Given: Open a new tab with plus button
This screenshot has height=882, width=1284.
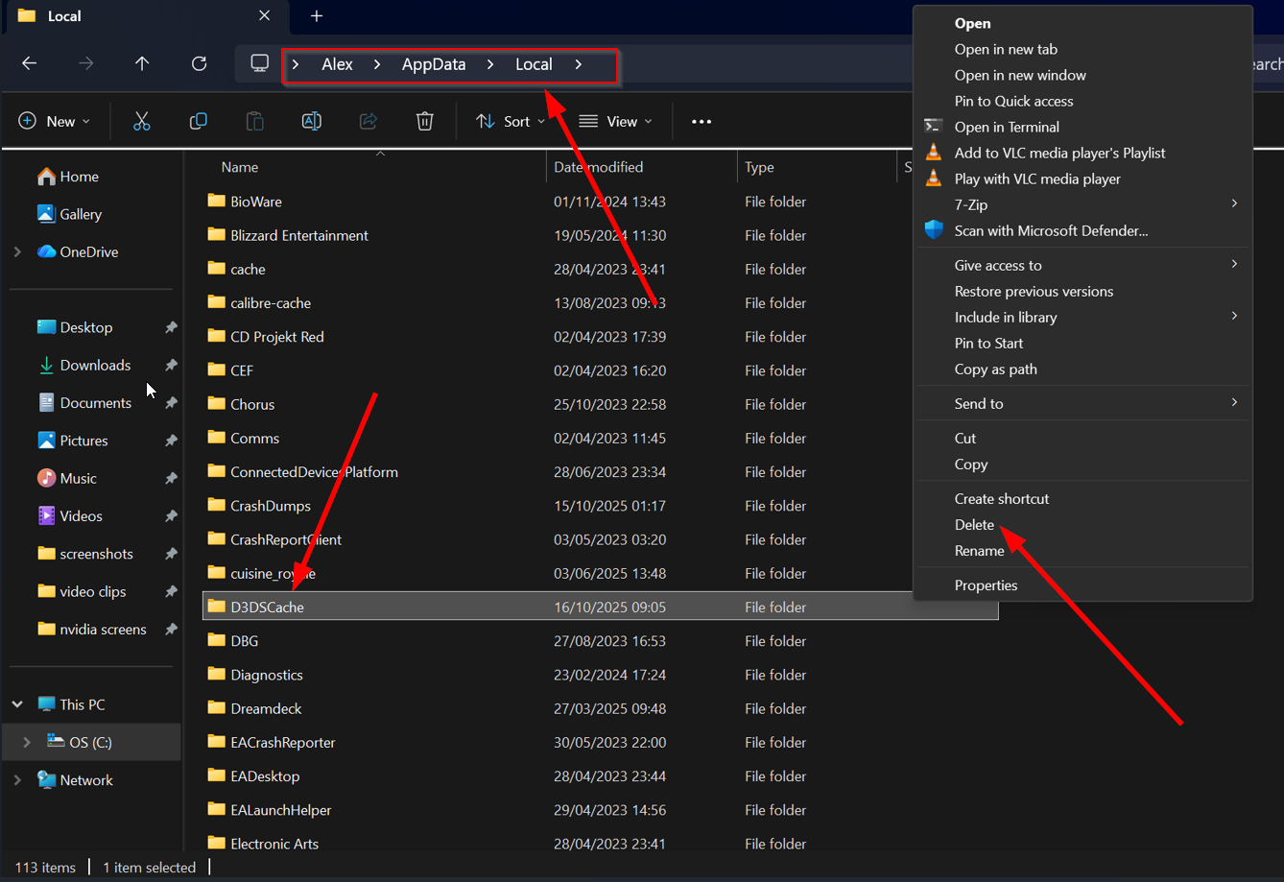Looking at the screenshot, I should 317,16.
